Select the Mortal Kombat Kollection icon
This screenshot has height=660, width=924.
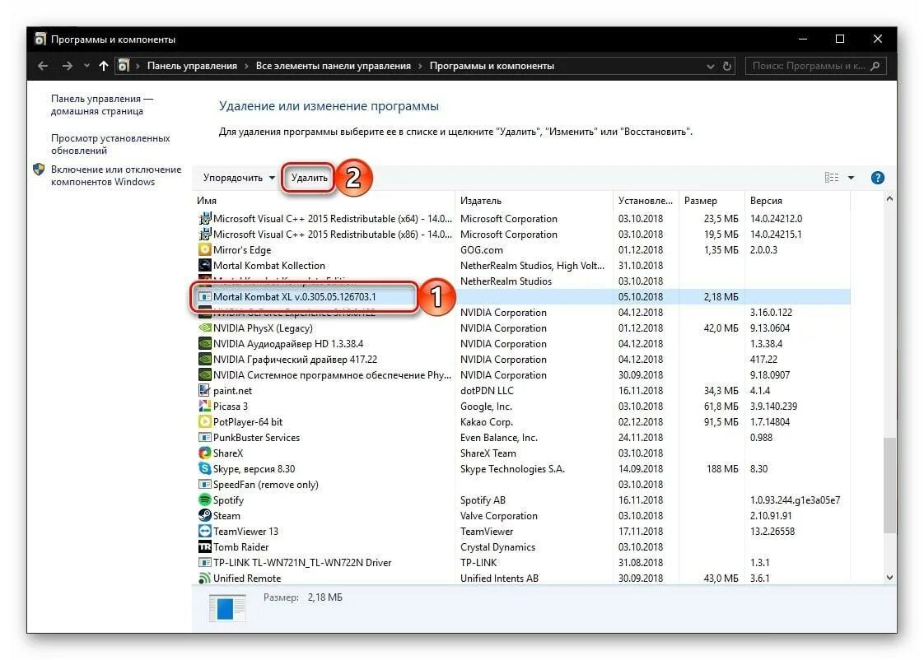click(204, 266)
